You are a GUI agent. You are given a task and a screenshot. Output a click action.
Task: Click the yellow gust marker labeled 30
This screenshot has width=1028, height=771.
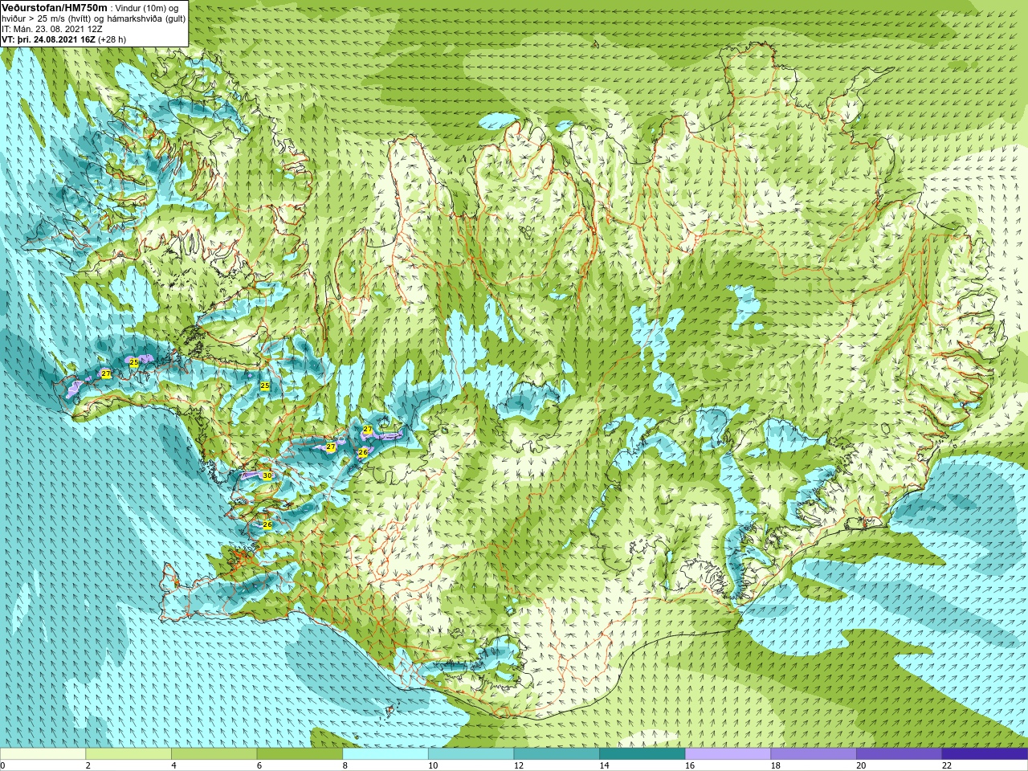(x=267, y=475)
